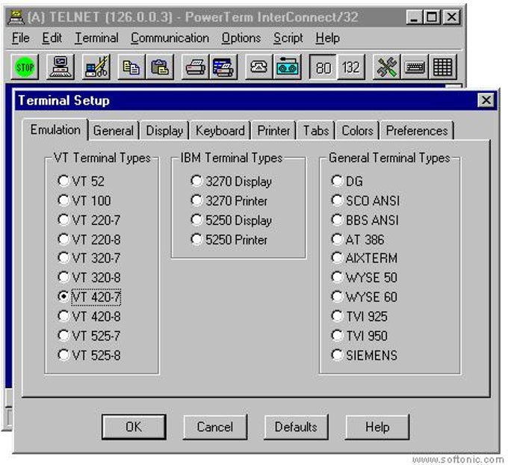508x465 pixels.
Task: Click the Help button in Terminal Setup
Action: tap(377, 427)
